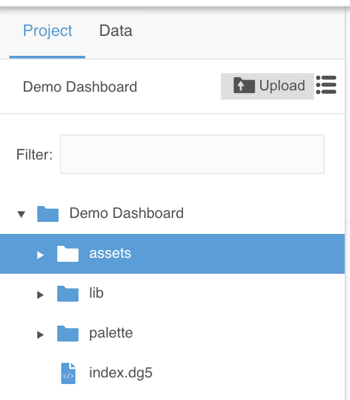The height and width of the screenshot is (400, 350).
Task: Click the Upload button label
Action: pos(282,85)
